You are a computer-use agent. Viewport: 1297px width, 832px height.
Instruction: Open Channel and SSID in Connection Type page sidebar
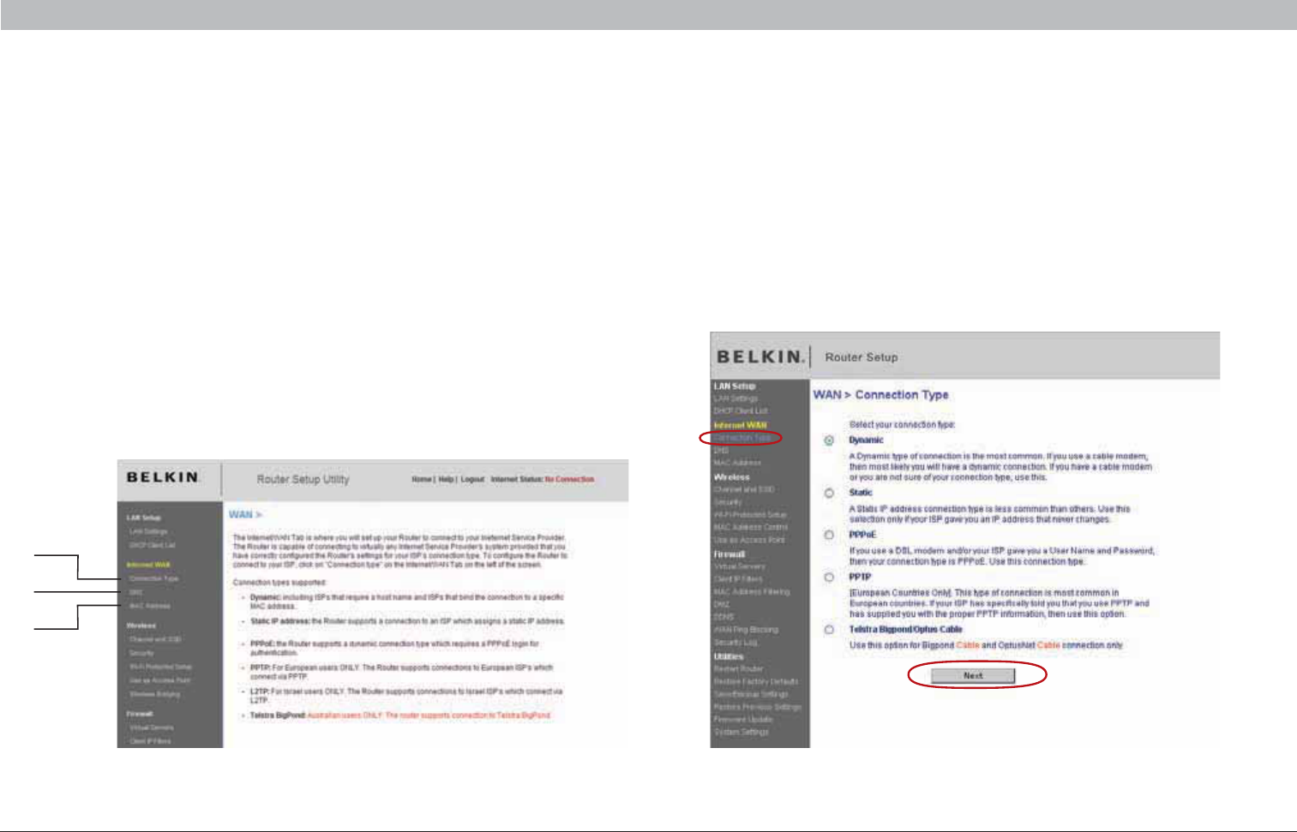click(x=744, y=490)
